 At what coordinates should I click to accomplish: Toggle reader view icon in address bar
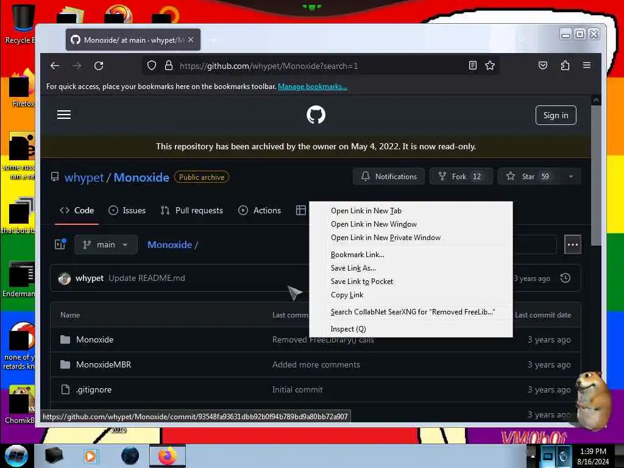coord(472,66)
